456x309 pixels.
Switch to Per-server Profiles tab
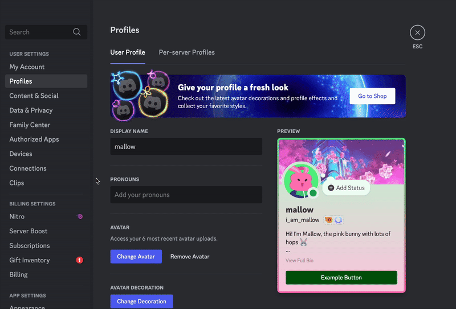click(x=186, y=52)
